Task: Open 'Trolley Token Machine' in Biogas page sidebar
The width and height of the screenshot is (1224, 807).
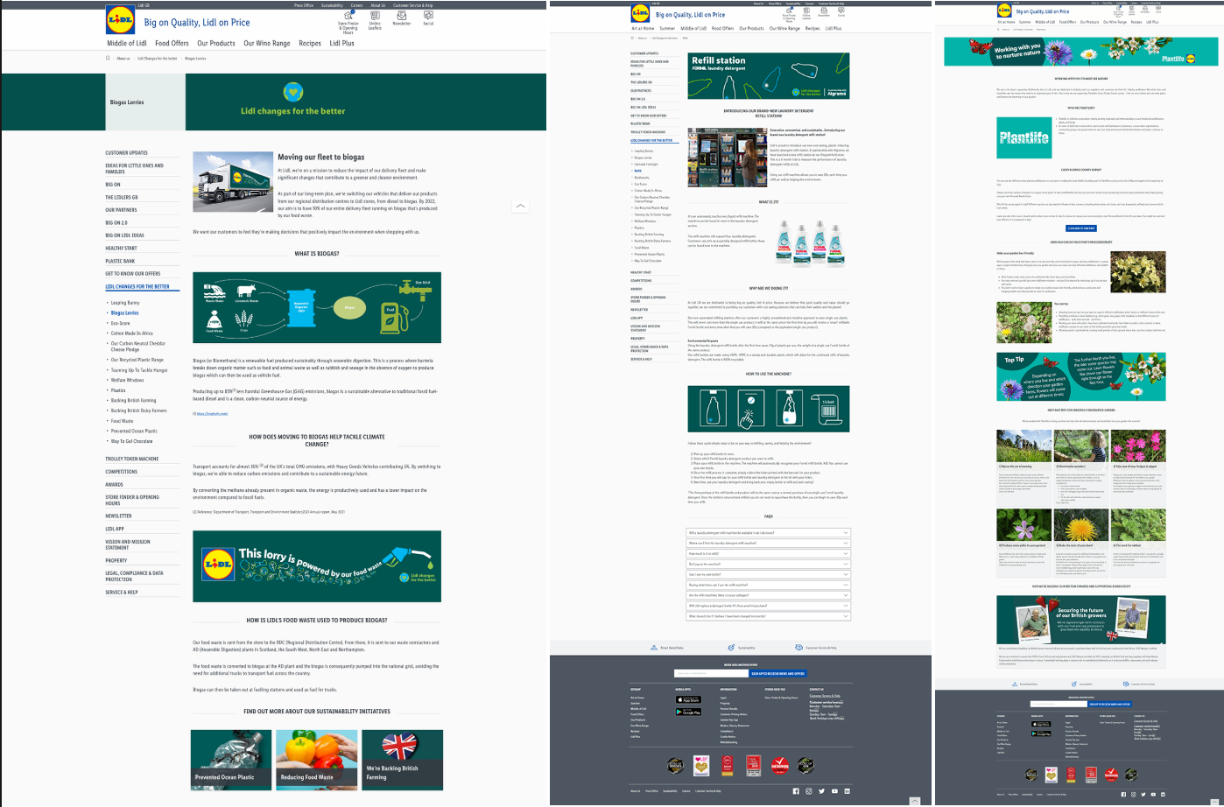Action: click(x=132, y=459)
